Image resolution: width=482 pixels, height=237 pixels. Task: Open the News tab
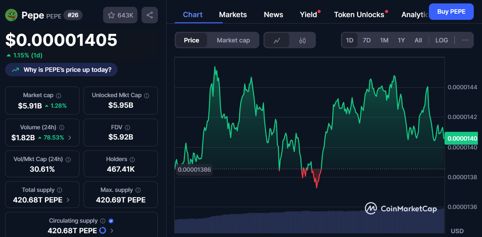(273, 15)
